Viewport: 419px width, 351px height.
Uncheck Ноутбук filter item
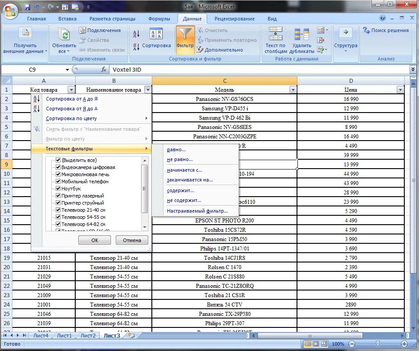tap(58, 189)
